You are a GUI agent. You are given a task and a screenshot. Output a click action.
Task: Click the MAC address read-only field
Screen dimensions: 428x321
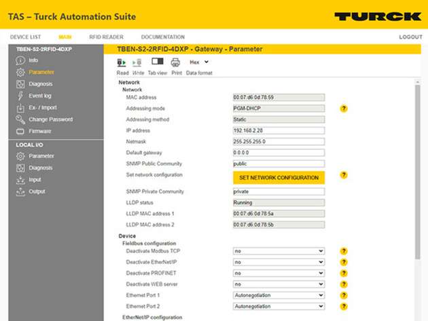(279, 97)
